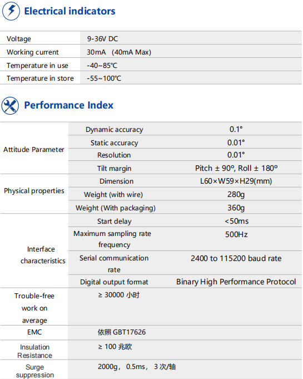Viewport: 303px width, 379px height.
Task: Select the Tilt margin Pitch and Roll value
Action: coord(236,168)
